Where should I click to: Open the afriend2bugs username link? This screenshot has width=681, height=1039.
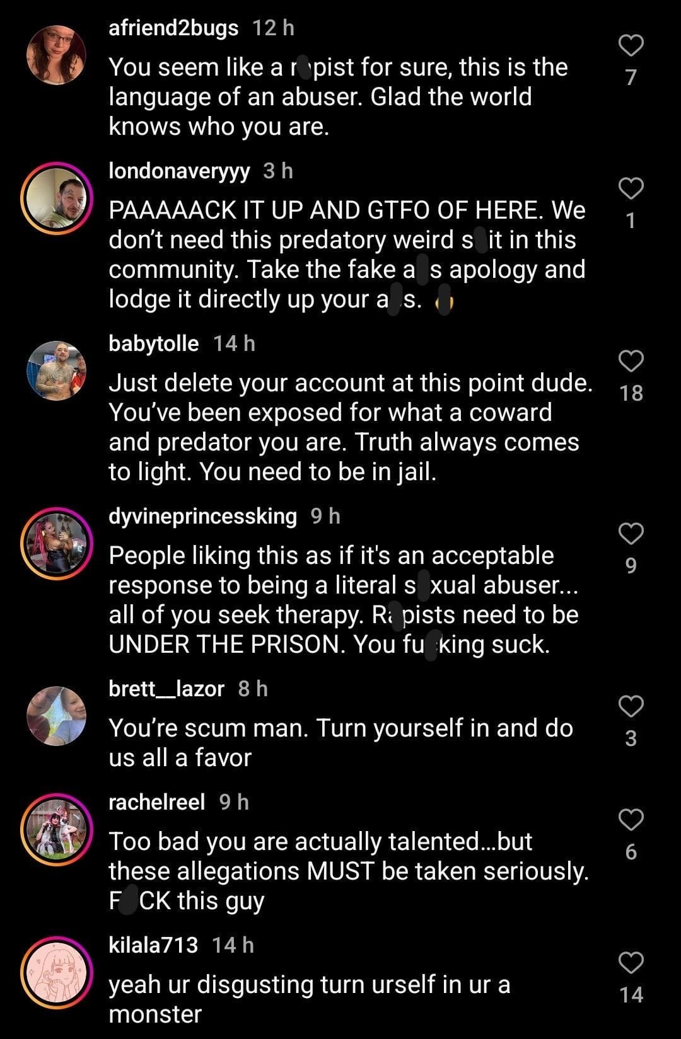(173, 28)
